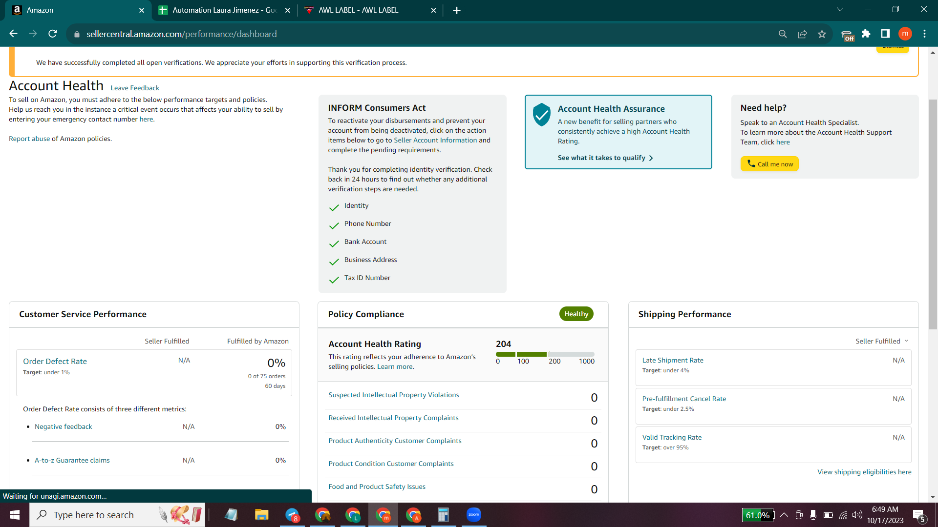Click 'here' about Account Health Support Team

(x=783, y=142)
